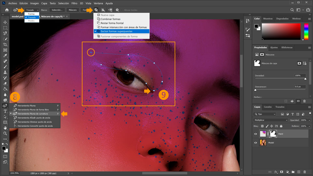Create new layer icon in Capas panel
Screen dimensions: 313x176
point(299,172)
